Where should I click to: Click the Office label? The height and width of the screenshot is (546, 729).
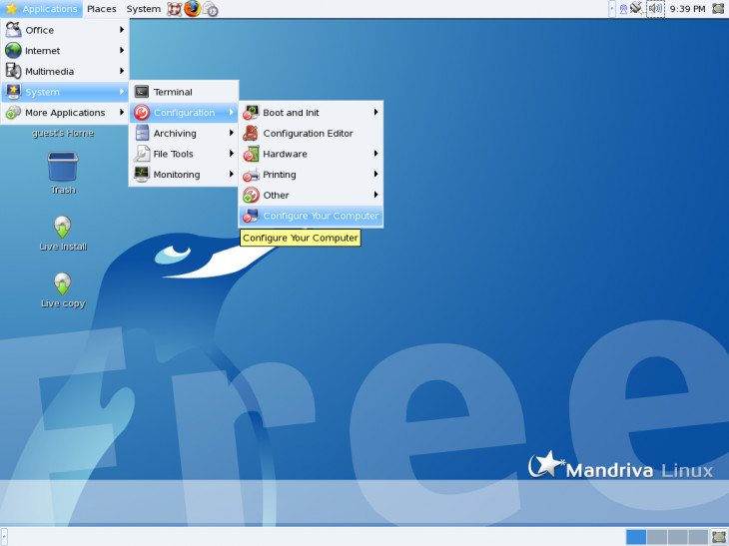coord(40,30)
